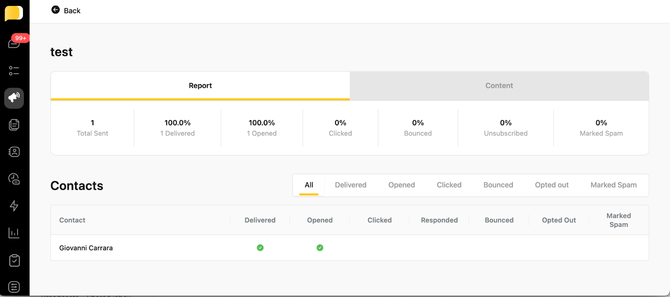
Task: Filter contacts by Delivered
Action: [350, 185]
